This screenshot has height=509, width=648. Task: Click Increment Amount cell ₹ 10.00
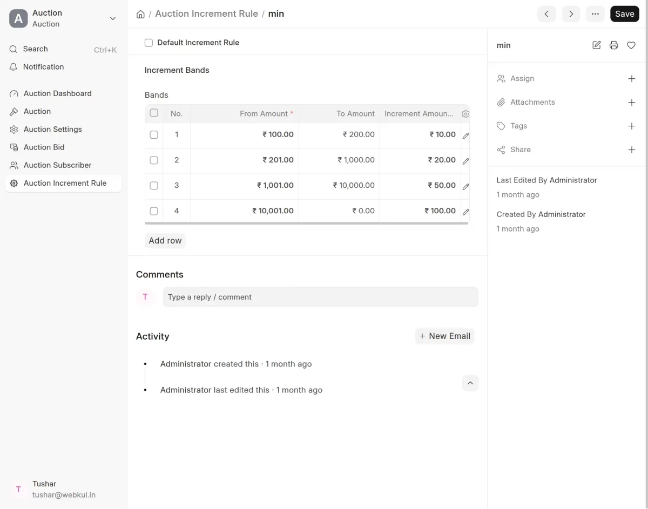(x=420, y=134)
